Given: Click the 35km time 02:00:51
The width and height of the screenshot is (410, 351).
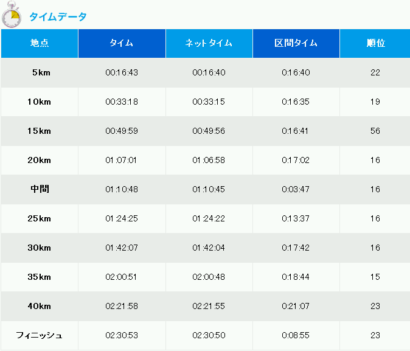Looking at the screenshot, I should [121, 277].
